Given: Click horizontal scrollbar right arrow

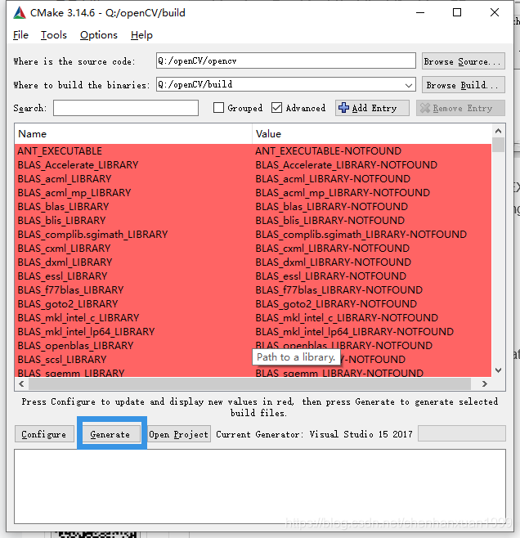Looking at the screenshot, I should pos(484,383).
